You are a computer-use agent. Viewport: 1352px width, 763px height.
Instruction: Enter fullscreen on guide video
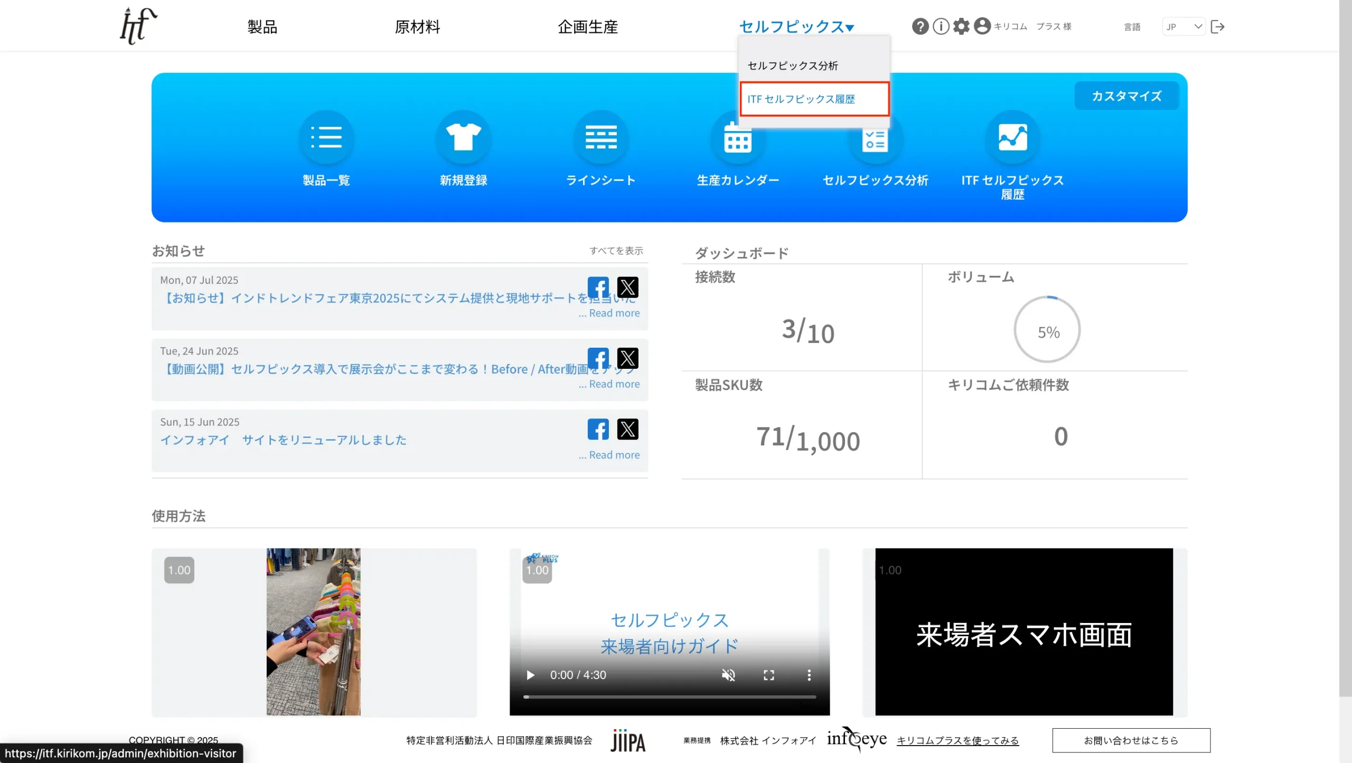click(x=768, y=675)
